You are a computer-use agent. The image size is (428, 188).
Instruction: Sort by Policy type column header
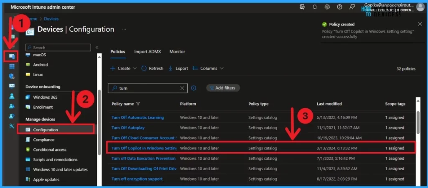pyautogui.click(x=258, y=104)
